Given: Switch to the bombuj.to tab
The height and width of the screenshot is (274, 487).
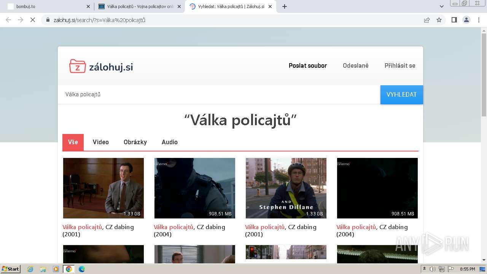Looking at the screenshot, I should click(x=48, y=6).
